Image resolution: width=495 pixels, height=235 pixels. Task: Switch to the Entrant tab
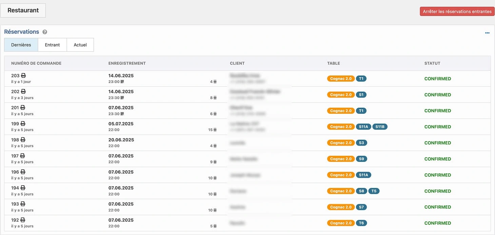click(x=52, y=45)
